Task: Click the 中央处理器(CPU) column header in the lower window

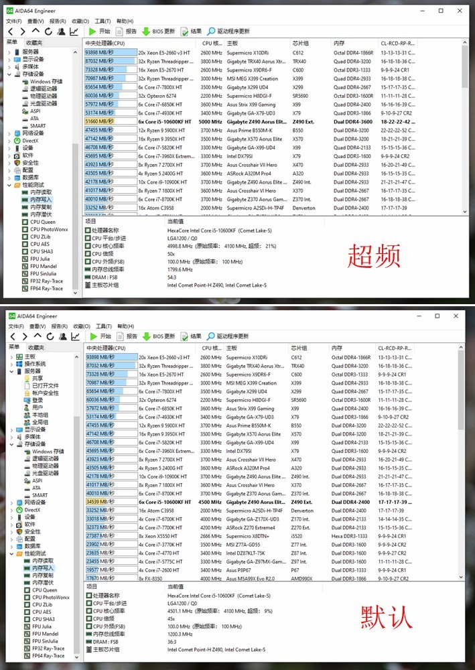Action: tap(141, 348)
